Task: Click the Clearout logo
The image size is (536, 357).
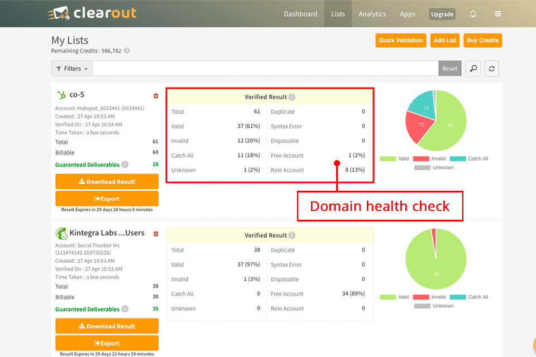Action: [92, 13]
